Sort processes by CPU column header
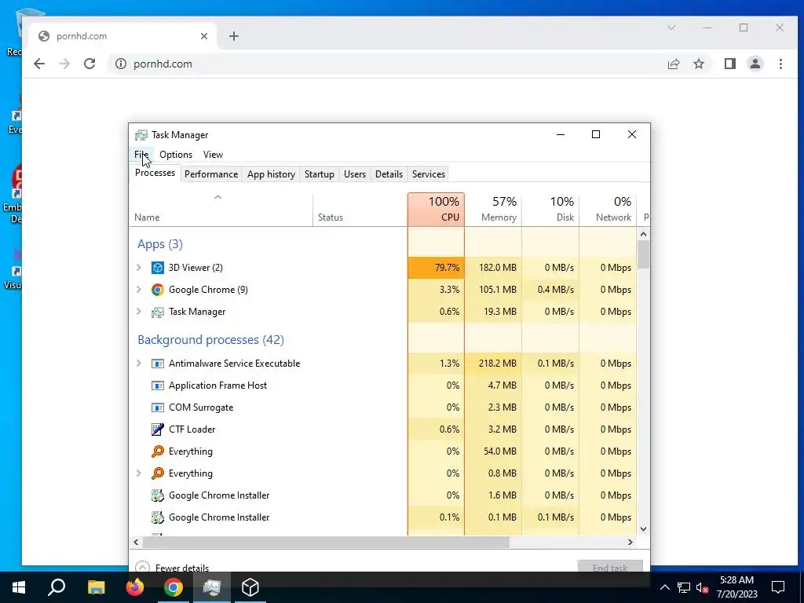Image resolution: width=804 pixels, height=603 pixels. click(437, 209)
